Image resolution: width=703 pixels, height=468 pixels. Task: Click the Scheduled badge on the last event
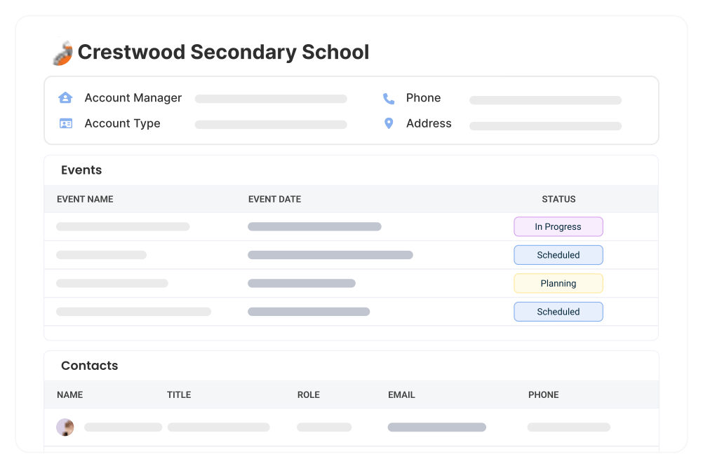pos(558,311)
